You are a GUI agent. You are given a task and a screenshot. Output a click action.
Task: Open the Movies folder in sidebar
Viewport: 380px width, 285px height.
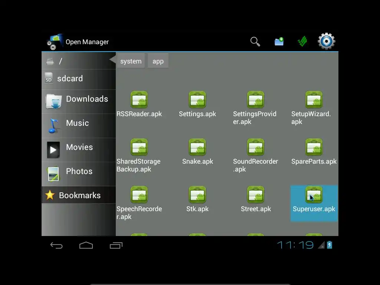coord(79,150)
